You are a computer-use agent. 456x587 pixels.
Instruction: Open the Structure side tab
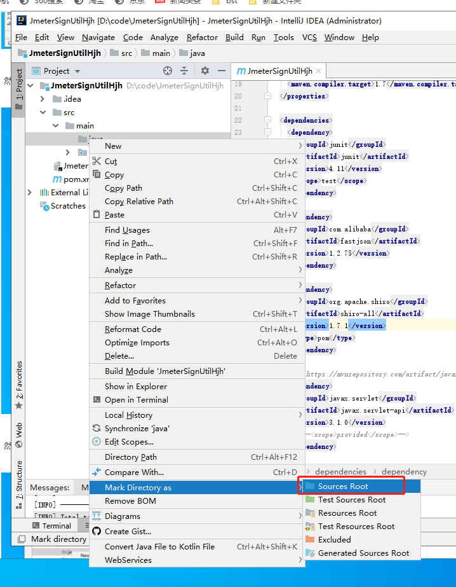tap(18, 485)
